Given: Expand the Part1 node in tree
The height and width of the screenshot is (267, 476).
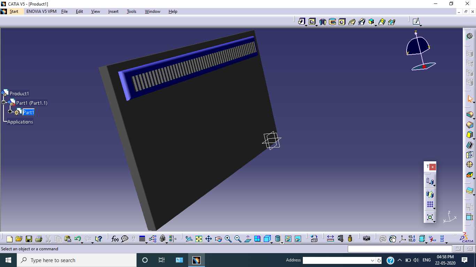Looking at the screenshot, I should (10, 112).
